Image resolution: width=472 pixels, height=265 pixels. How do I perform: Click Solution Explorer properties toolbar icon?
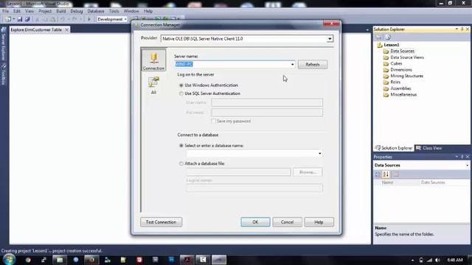coord(378,38)
